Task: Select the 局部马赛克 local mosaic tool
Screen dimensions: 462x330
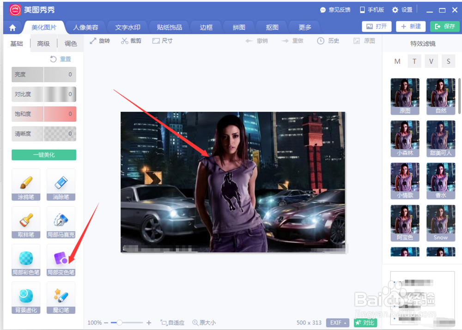Action: 61,223
